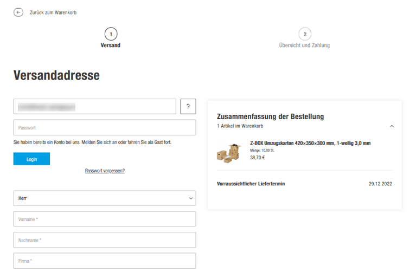Focus the Firma input field

tap(104, 261)
